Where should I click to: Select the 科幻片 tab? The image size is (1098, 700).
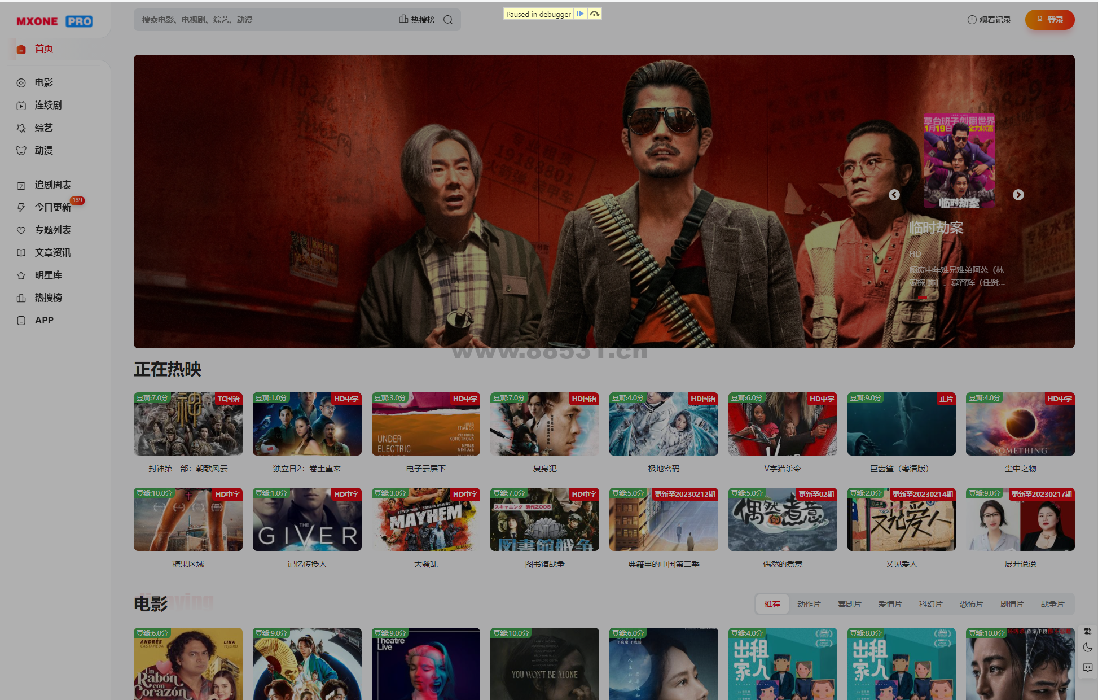pyautogui.click(x=931, y=604)
